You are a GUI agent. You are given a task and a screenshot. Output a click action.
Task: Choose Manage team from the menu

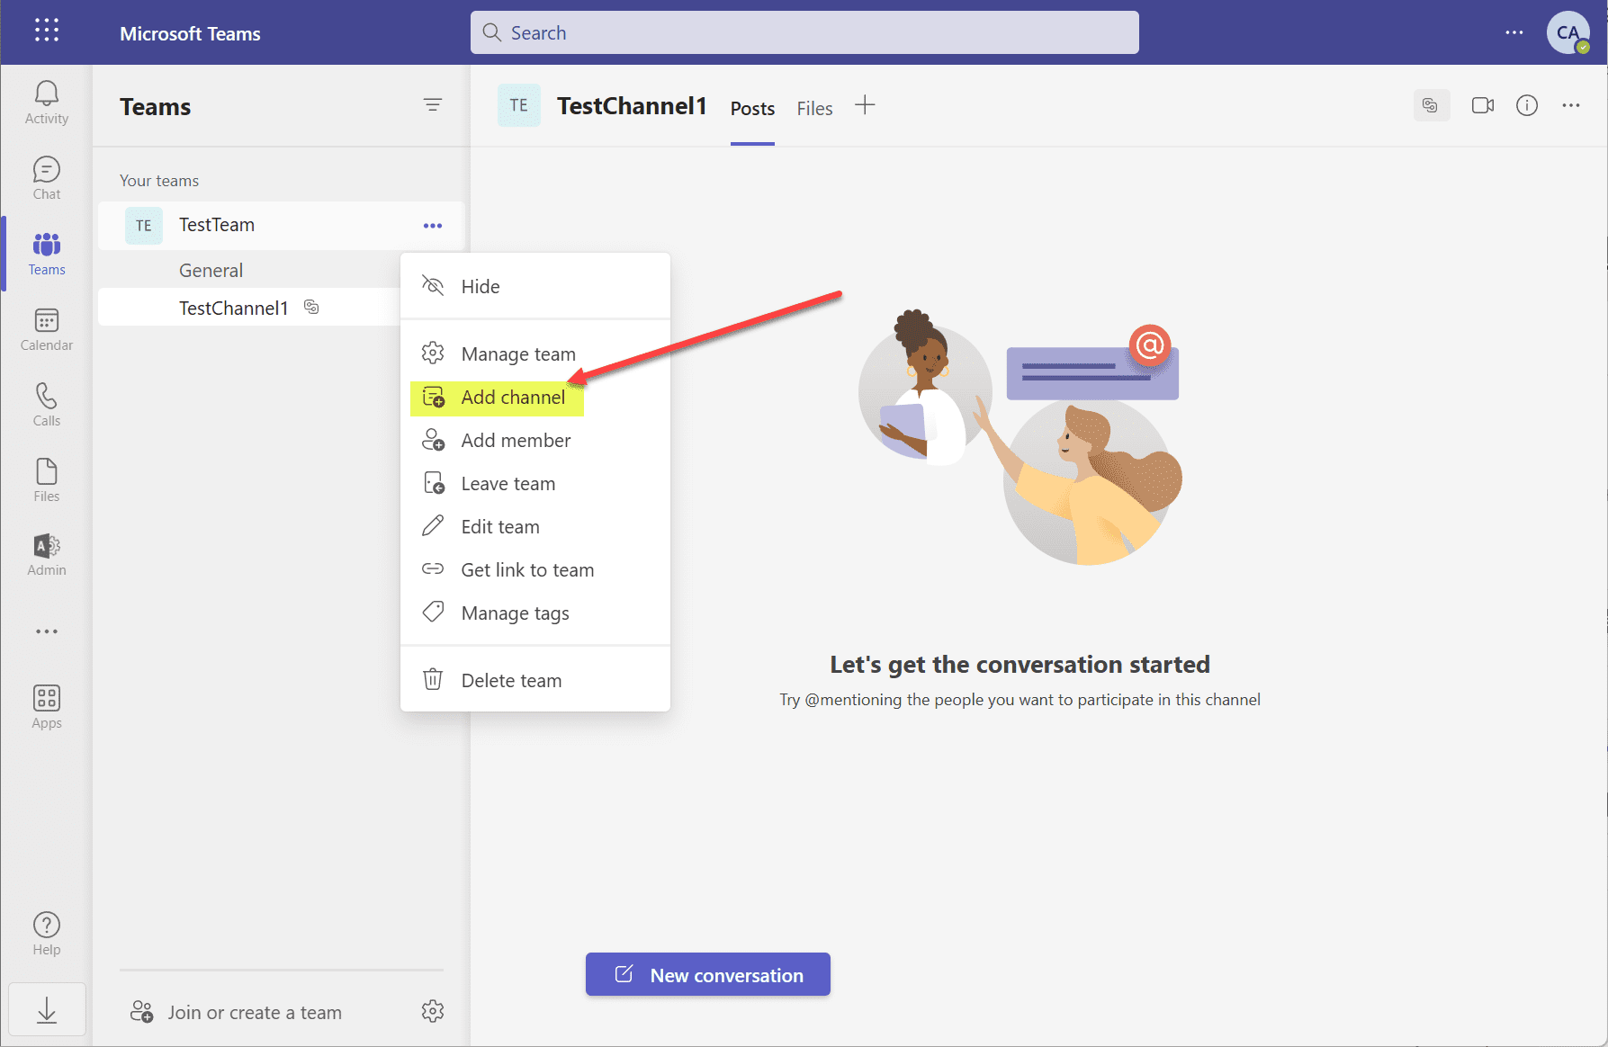pos(535,353)
